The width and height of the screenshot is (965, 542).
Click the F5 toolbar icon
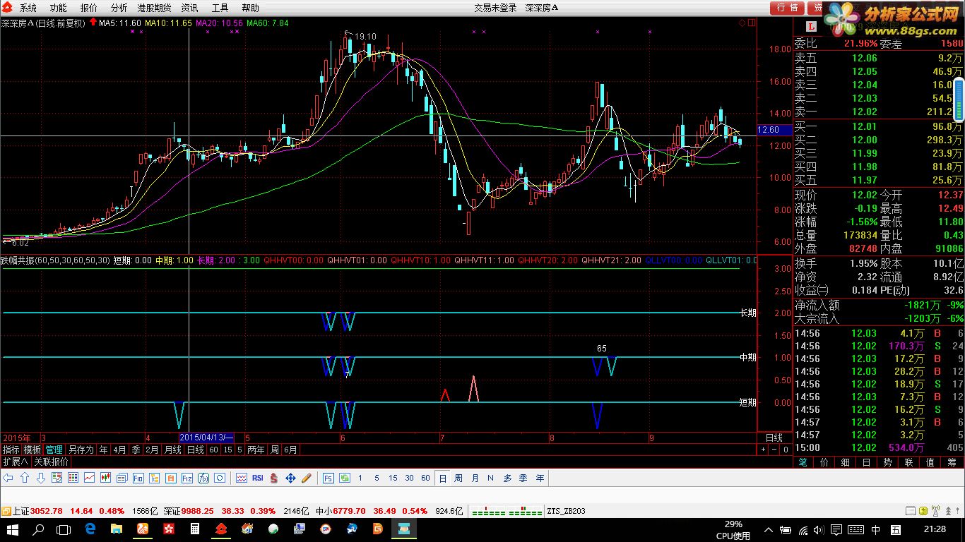point(328,478)
